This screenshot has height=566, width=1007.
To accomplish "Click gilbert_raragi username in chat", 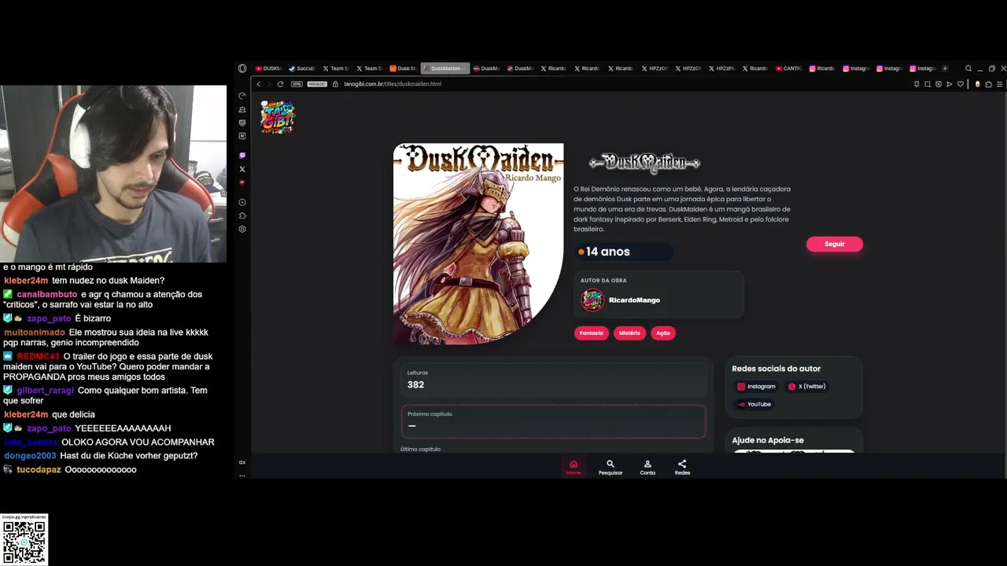I will (45, 391).
